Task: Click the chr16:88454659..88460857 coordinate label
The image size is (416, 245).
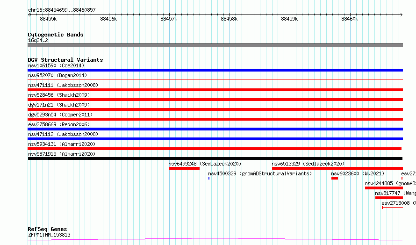Action: coord(62,10)
